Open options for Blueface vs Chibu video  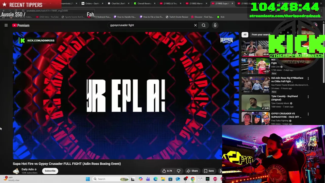[x=308, y=79]
